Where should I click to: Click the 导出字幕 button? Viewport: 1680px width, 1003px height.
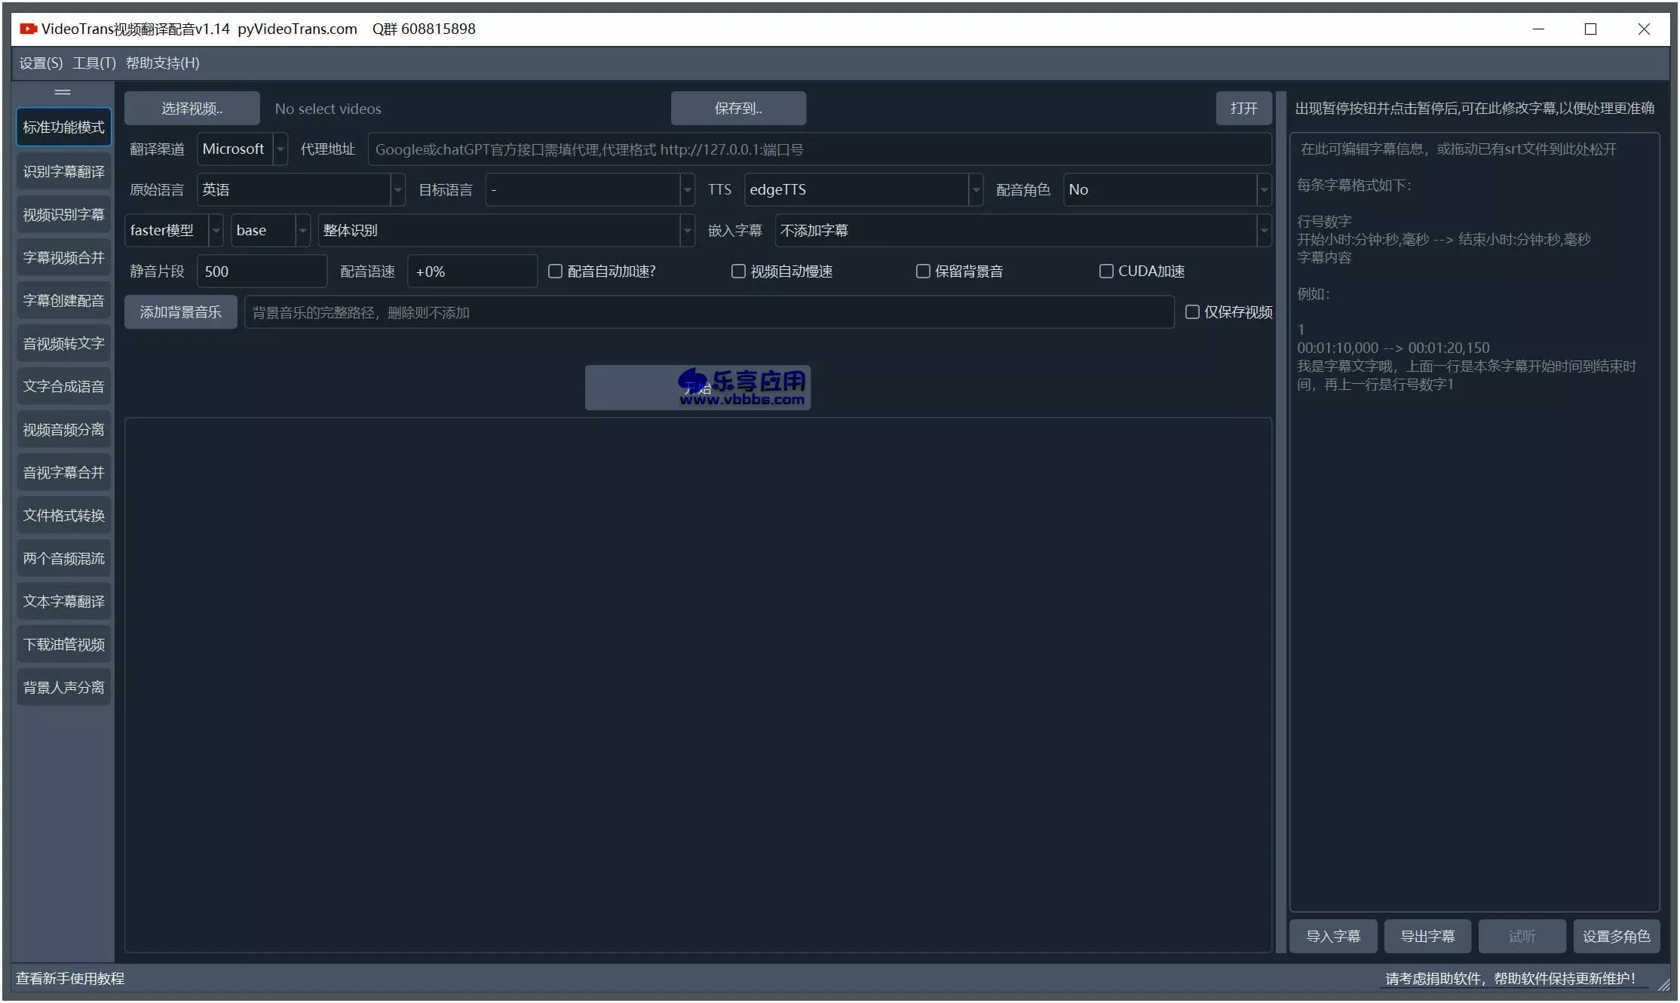coord(1427,937)
